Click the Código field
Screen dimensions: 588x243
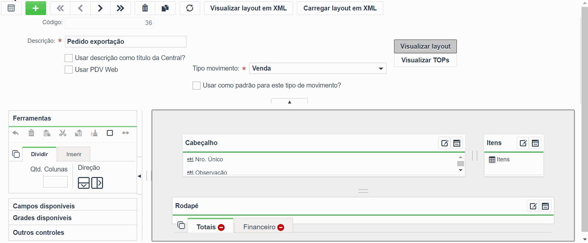tap(110, 23)
